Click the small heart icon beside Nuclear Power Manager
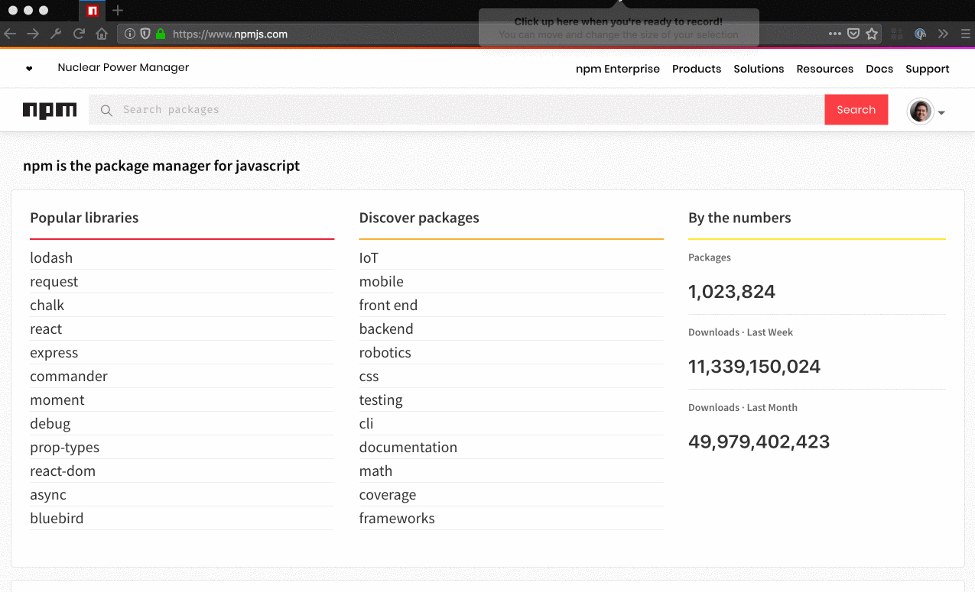975x592 pixels. (29, 68)
